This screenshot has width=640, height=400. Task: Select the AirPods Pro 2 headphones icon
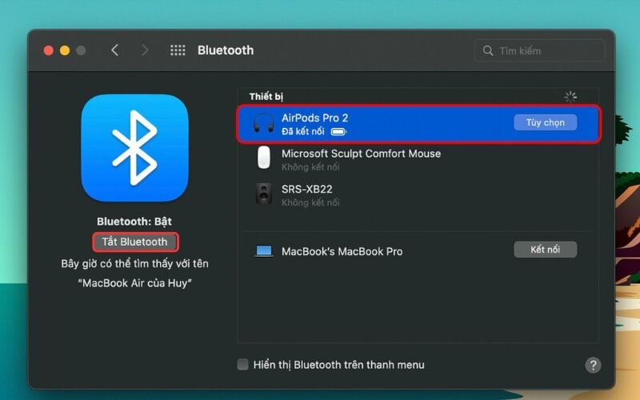tap(264, 123)
